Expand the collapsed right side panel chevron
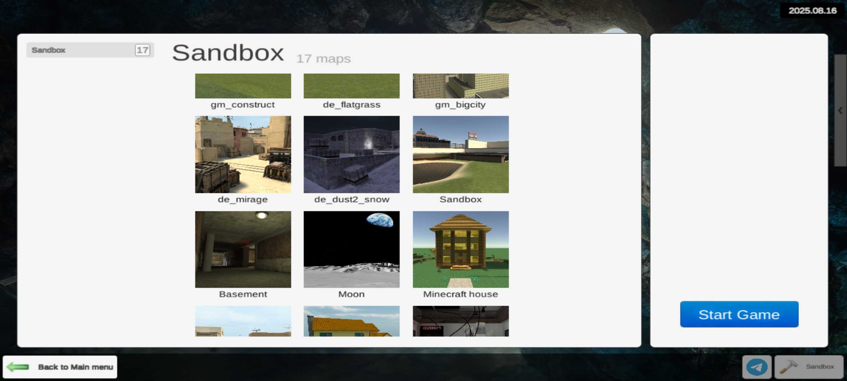Screen dimensions: 847x381 840,110
